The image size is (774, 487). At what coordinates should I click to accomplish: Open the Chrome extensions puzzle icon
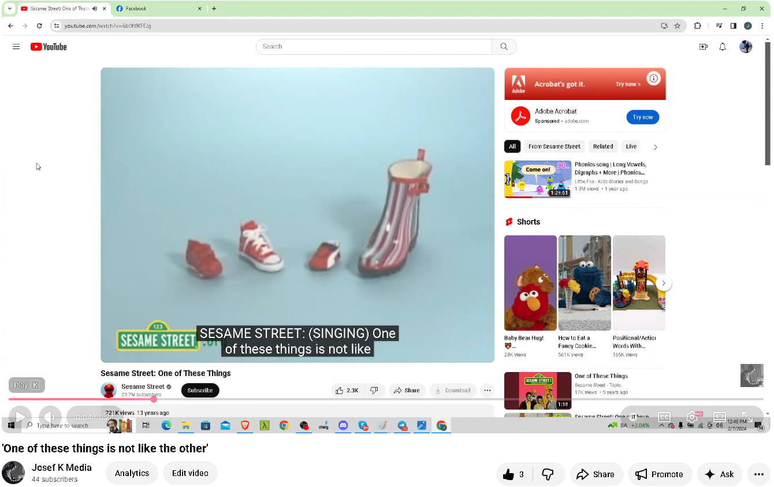pyautogui.click(x=697, y=25)
